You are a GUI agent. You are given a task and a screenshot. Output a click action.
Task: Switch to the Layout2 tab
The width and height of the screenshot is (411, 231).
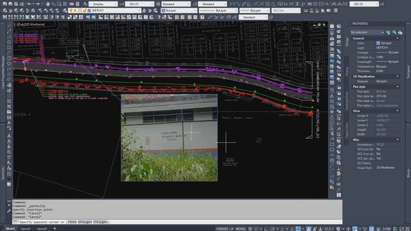(42, 228)
